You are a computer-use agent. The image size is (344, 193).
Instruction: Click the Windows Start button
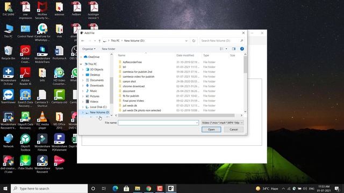pos(5,188)
